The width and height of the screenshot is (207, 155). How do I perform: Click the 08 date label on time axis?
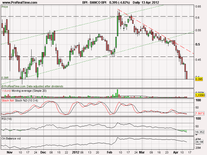point(51,152)
